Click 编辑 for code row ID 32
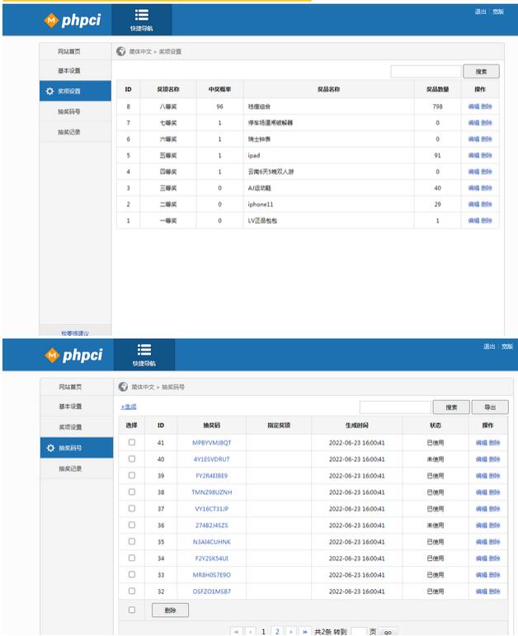The image size is (518, 636). [x=482, y=591]
